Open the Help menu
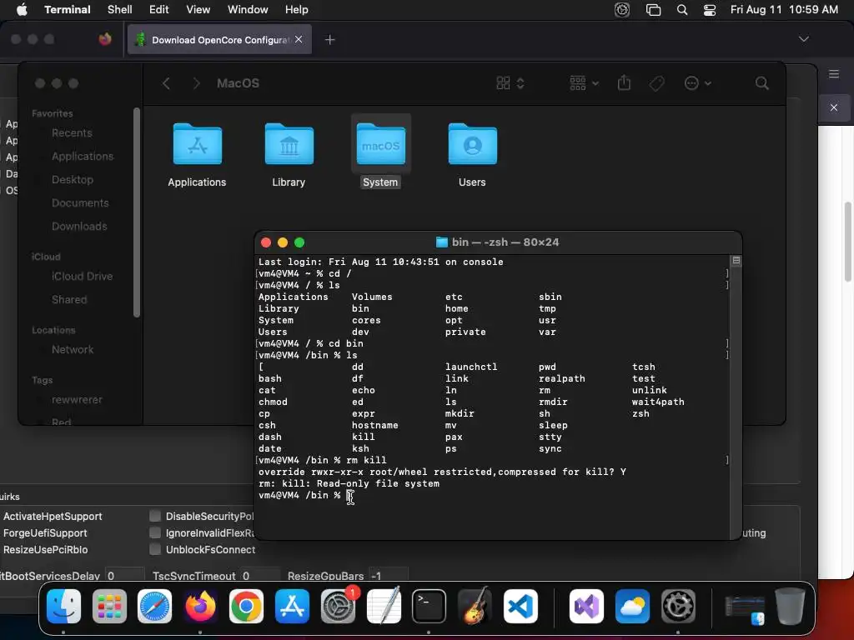Viewport: 854px width, 640px height. coord(297,9)
